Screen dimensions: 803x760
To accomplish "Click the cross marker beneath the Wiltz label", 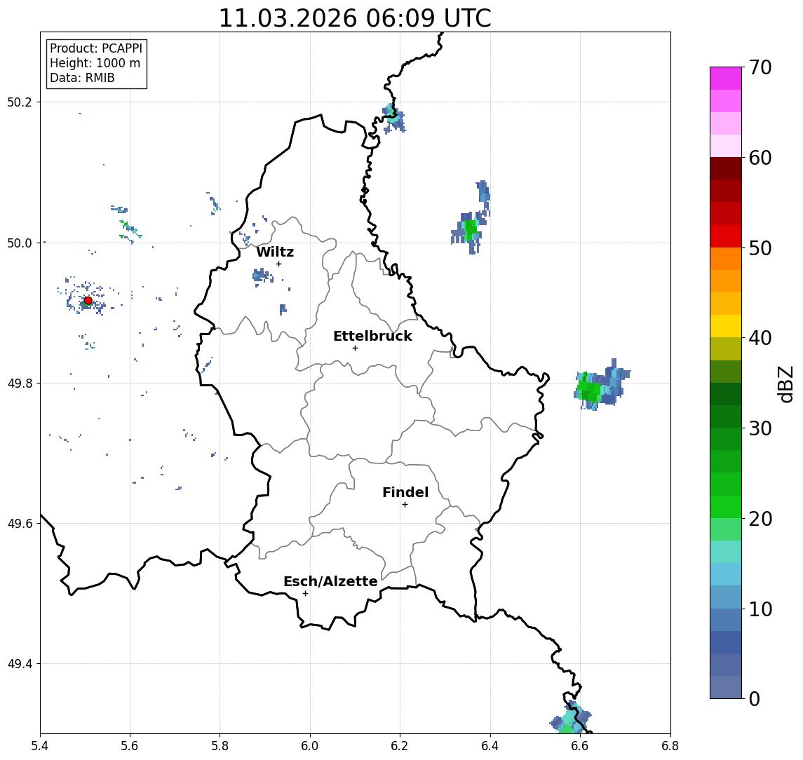I will pyautogui.click(x=278, y=264).
